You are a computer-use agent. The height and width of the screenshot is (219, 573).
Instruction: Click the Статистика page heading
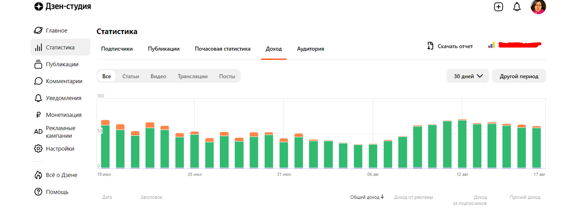(117, 31)
